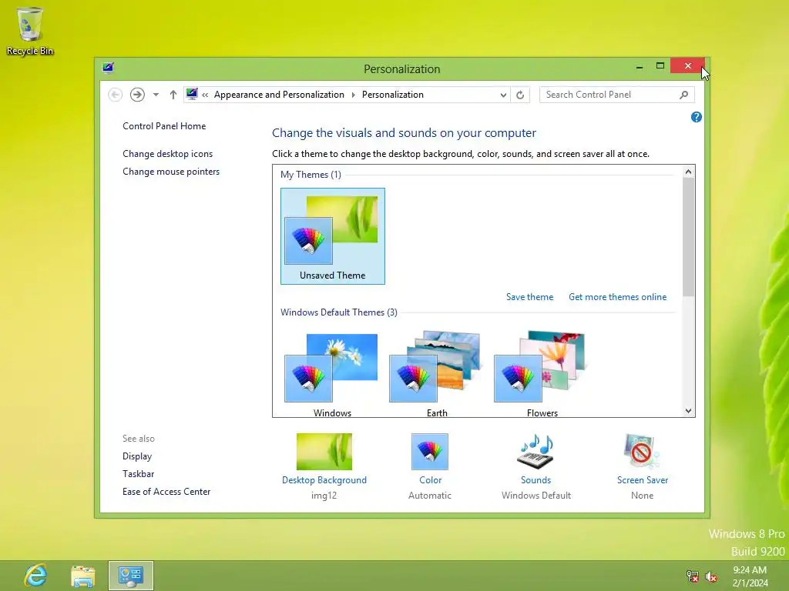Close the Personalization window

[x=688, y=66]
